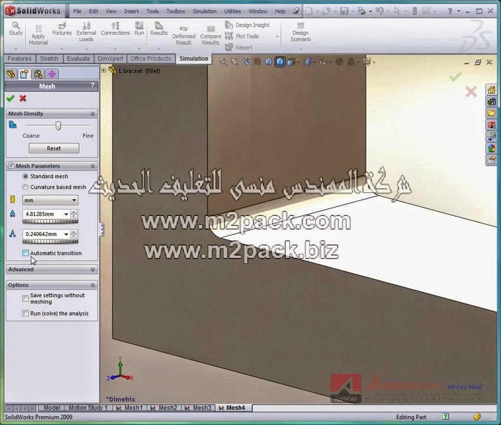Click the SolidWorks Resources home icon in task pane
The width and height of the screenshot is (501, 425).
click(x=492, y=90)
